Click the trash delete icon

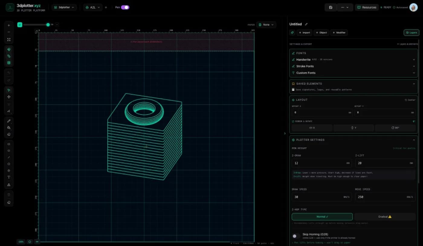click(9, 195)
